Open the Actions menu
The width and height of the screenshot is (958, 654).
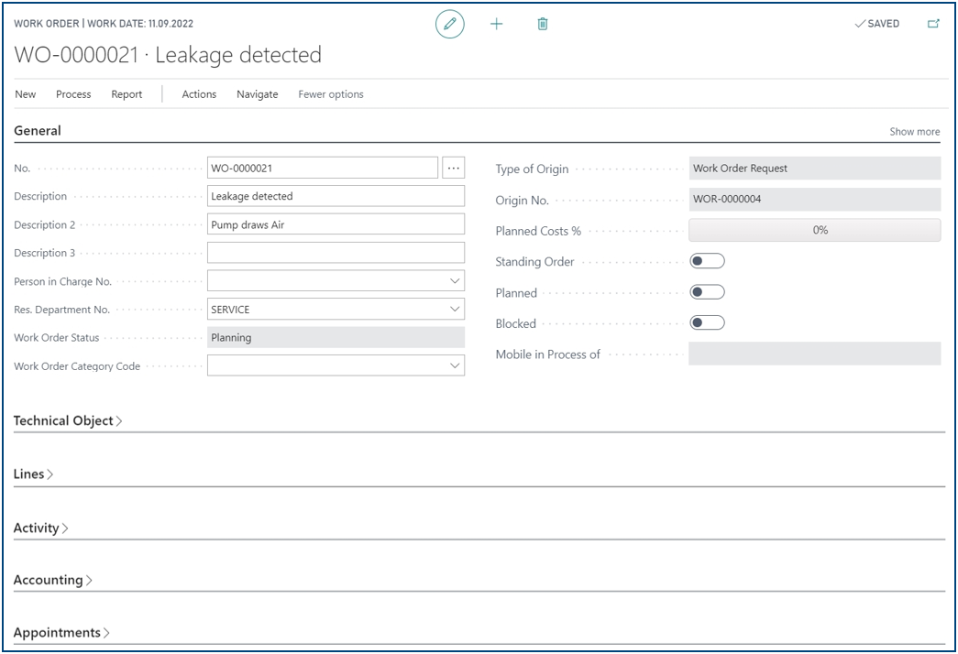point(199,94)
